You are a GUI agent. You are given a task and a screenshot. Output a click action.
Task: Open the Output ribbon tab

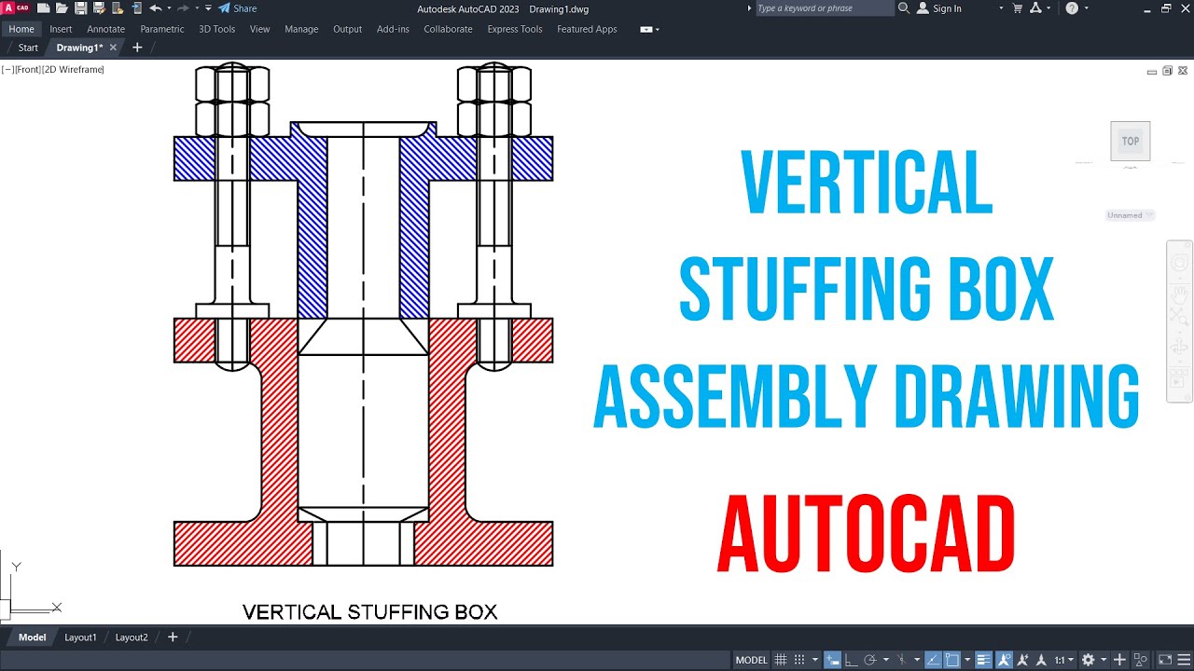pyautogui.click(x=347, y=29)
